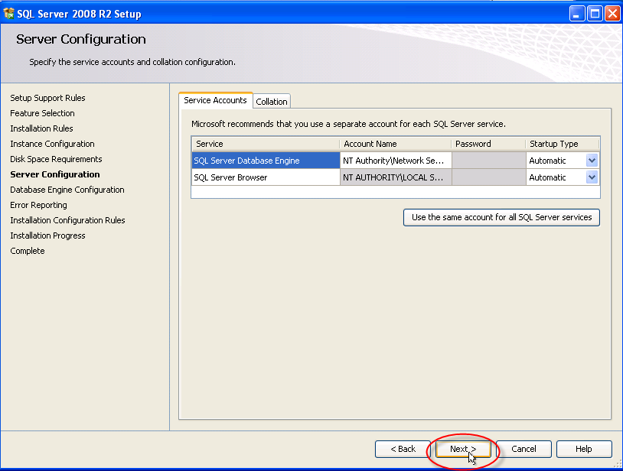623x471 pixels.
Task: Click the bold Server Configuration step in sidebar
Action: [55, 174]
